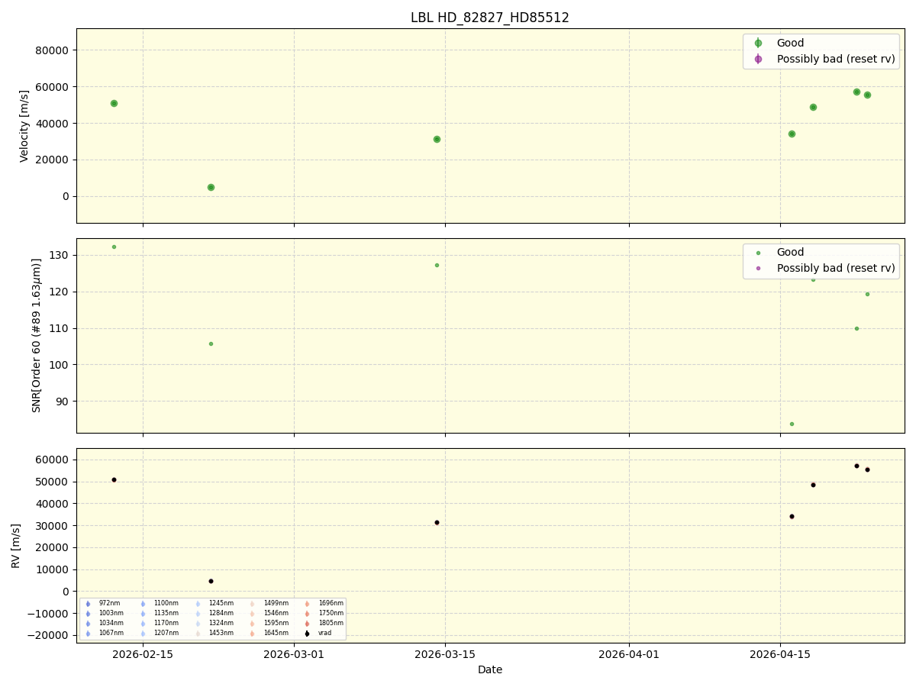
Task: Select the 1324nm legend marker
Action: tap(198, 624)
